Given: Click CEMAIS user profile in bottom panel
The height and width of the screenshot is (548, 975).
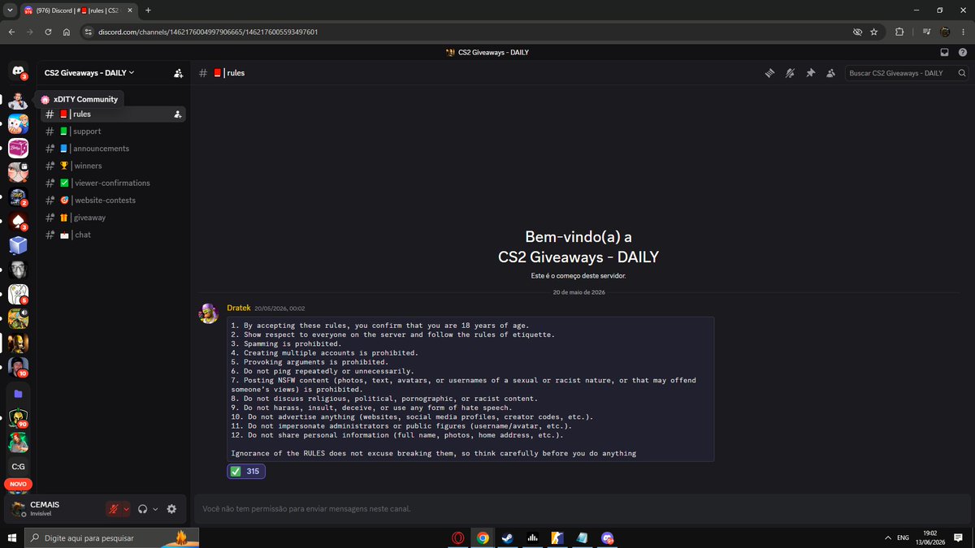Looking at the screenshot, I should [x=53, y=509].
